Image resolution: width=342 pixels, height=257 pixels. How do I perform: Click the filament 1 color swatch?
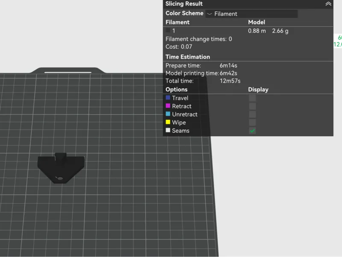pyautogui.click(x=168, y=30)
